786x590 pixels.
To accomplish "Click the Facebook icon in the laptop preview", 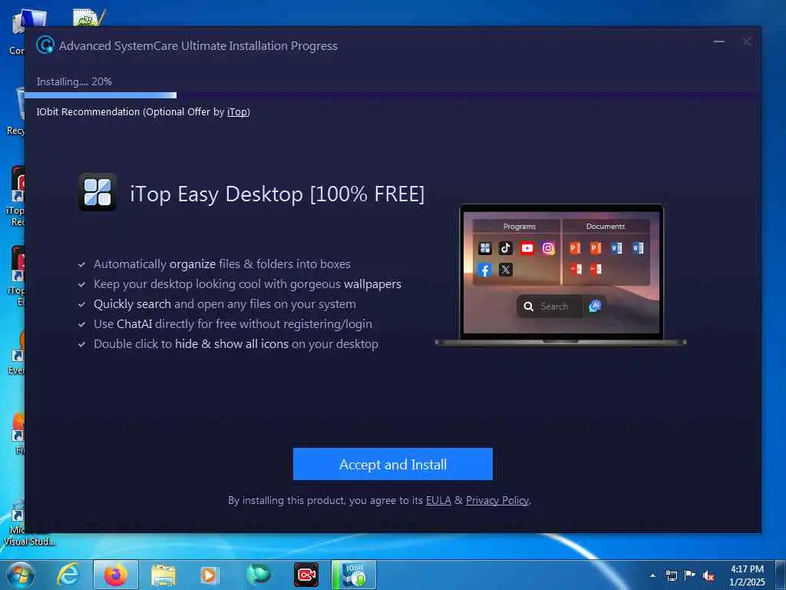I will pos(484,270).
